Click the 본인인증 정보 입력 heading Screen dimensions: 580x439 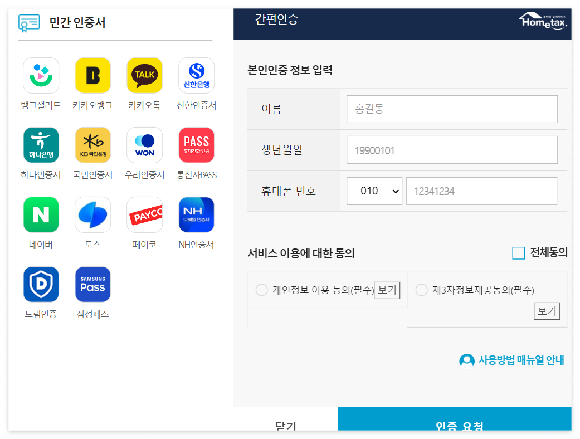(x=290, y=70)
